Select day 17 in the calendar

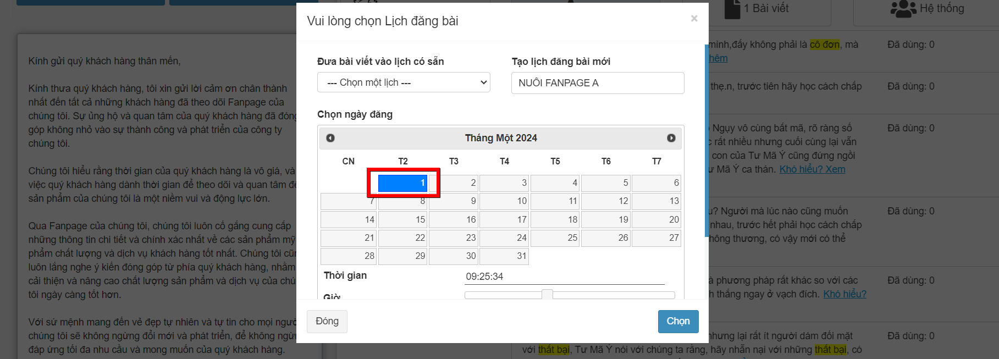[x=504, y=220]
